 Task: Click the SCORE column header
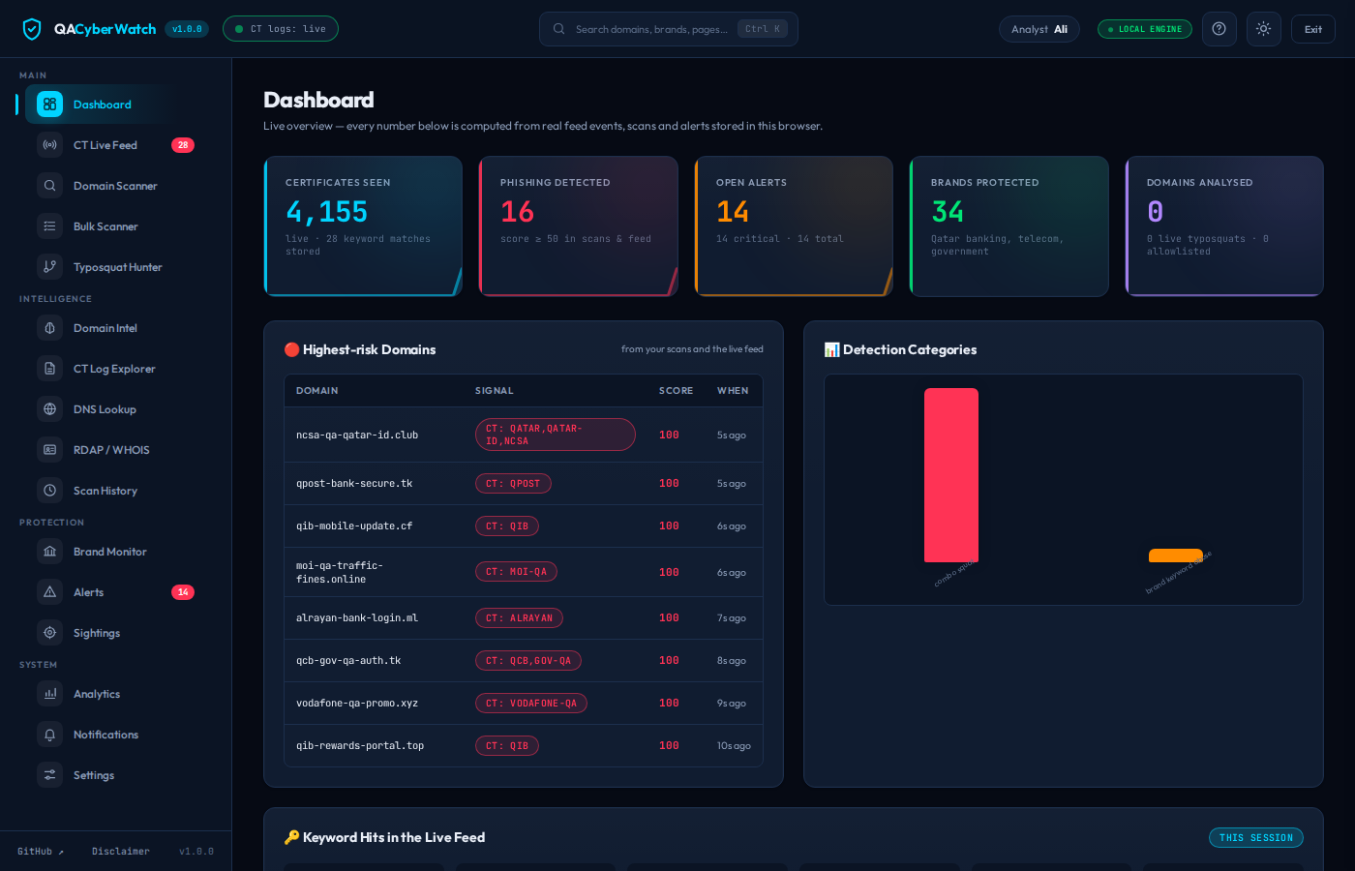[x=676, y=391]
